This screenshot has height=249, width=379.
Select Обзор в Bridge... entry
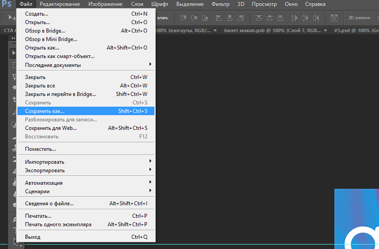click(x=86, y=31)
